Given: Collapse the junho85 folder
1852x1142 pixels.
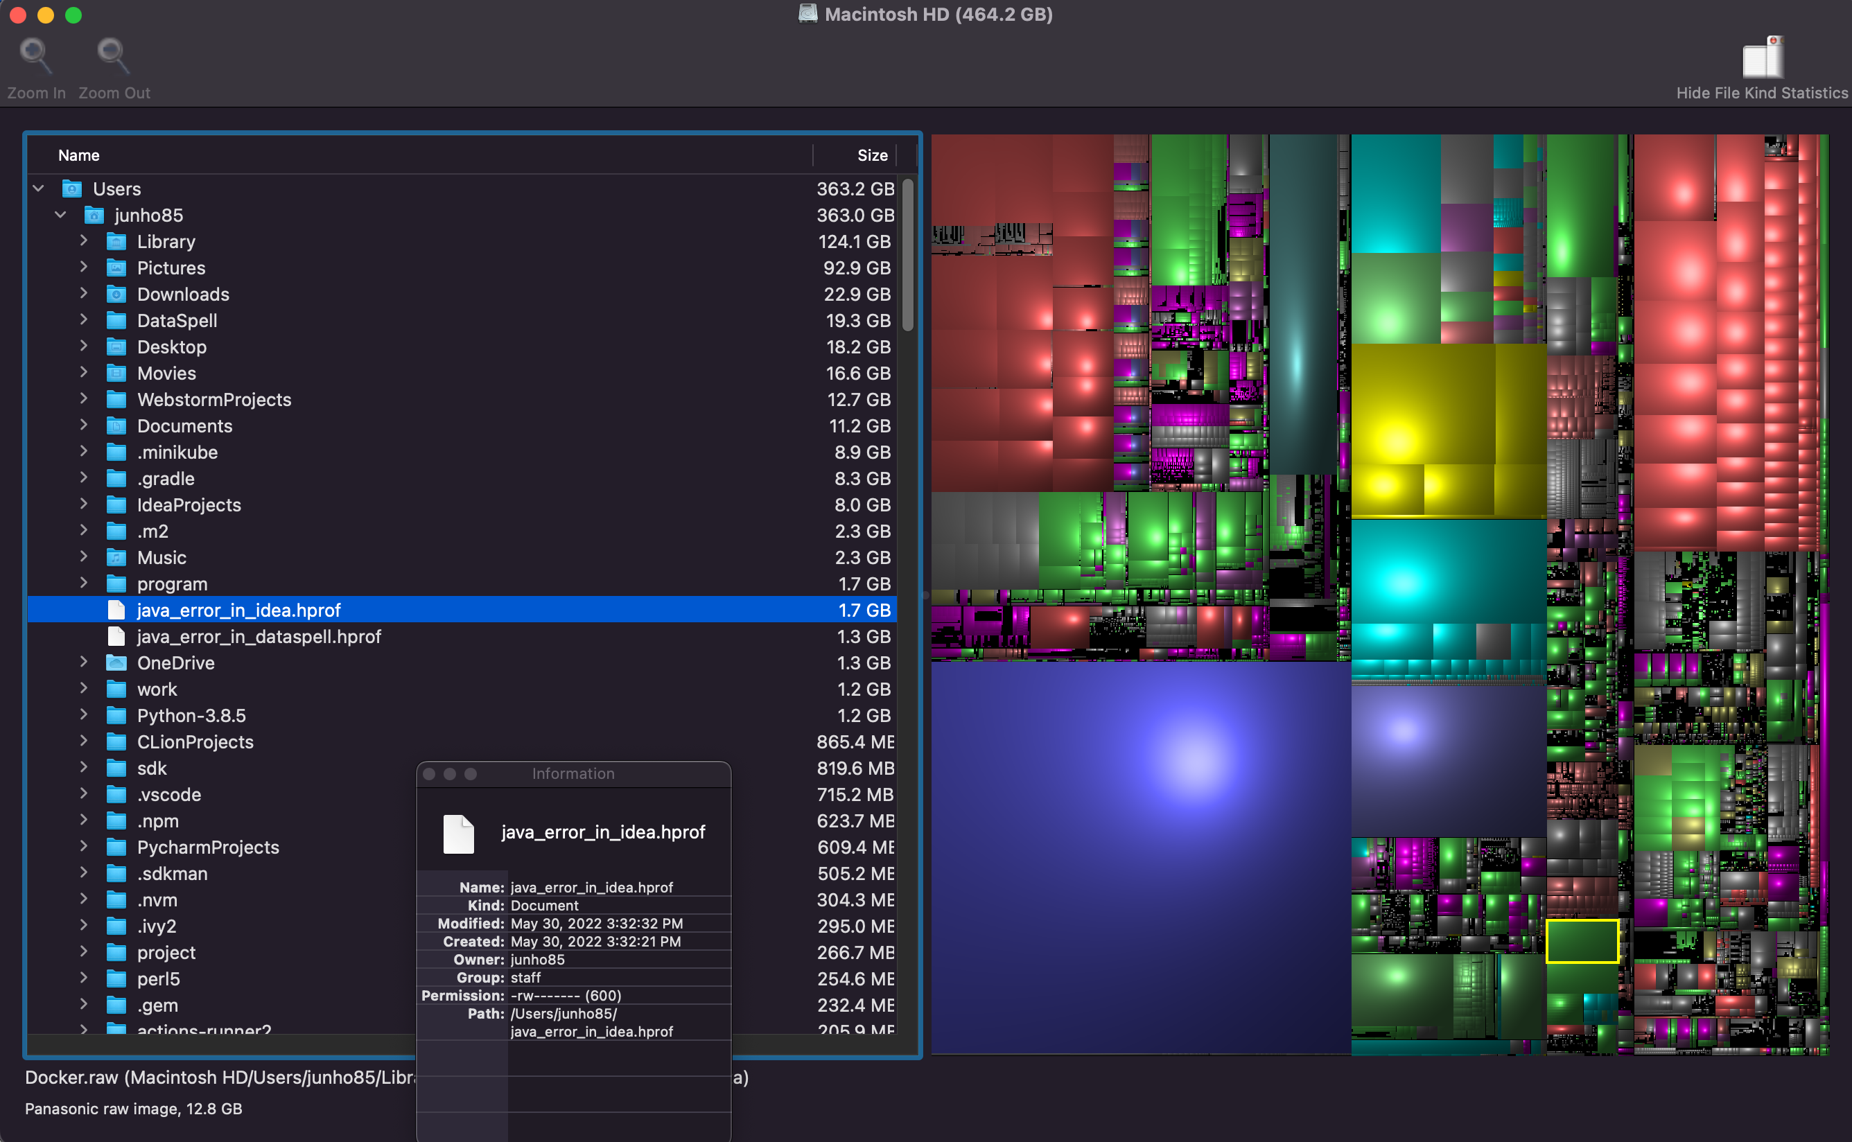Looking at the screenshot, I should tap(61, 216).
